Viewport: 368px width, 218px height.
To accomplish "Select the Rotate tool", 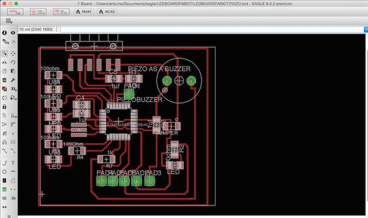I will click(13, 62).
